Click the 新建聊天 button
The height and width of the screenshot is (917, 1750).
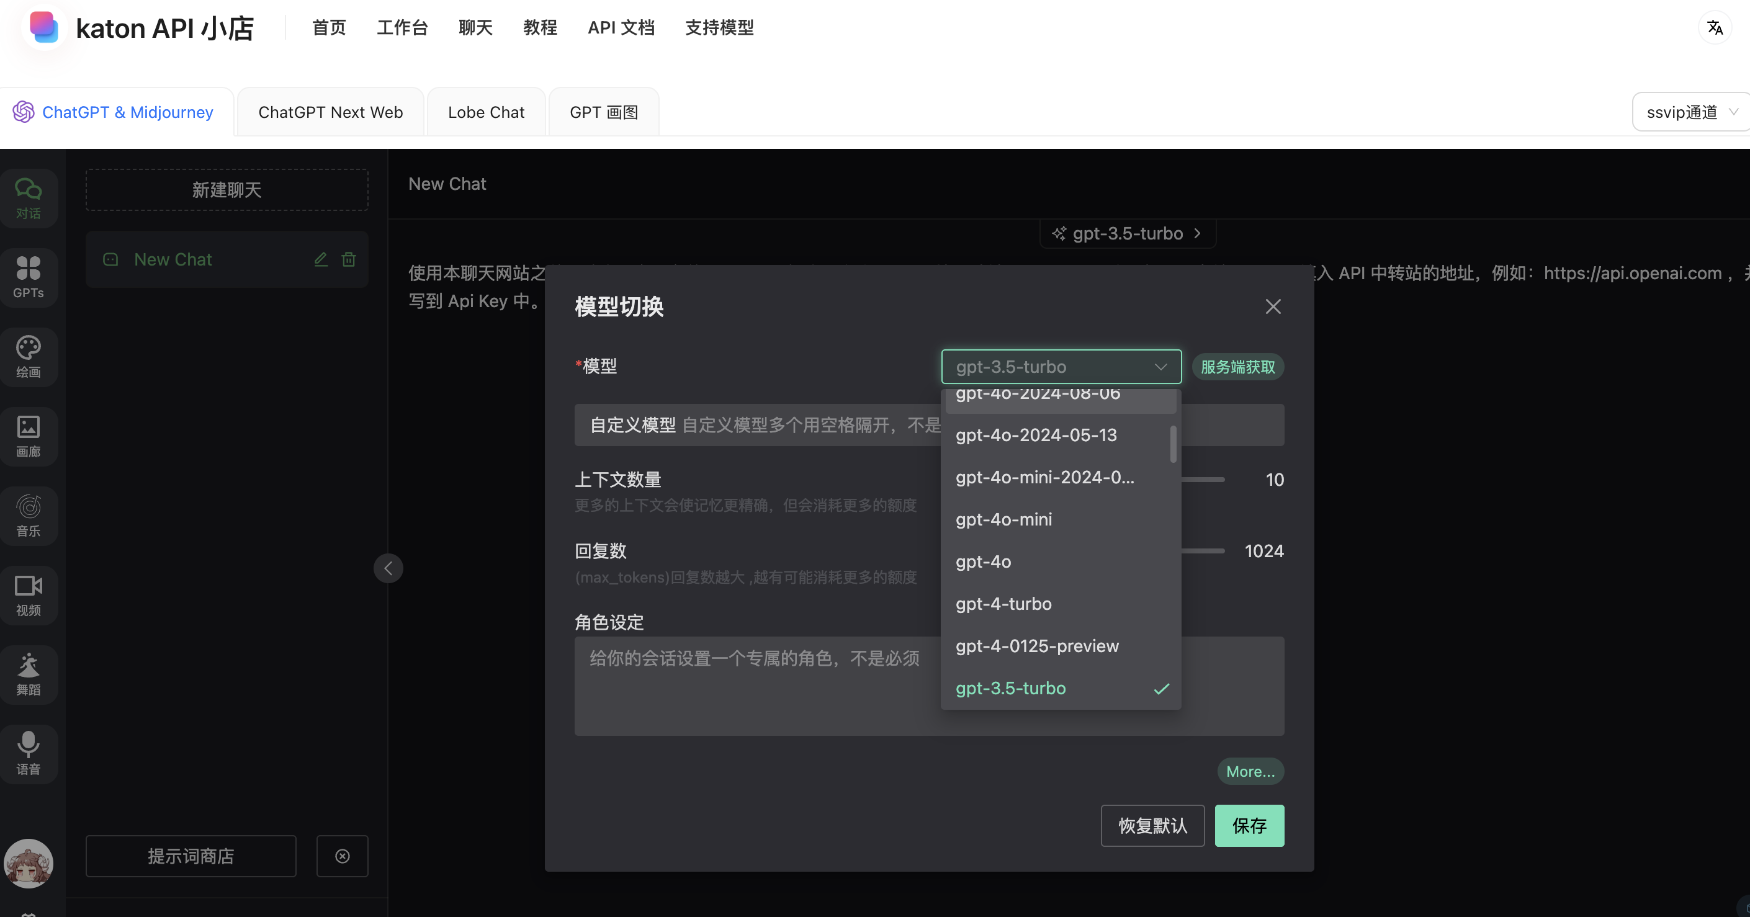point(227,189)
